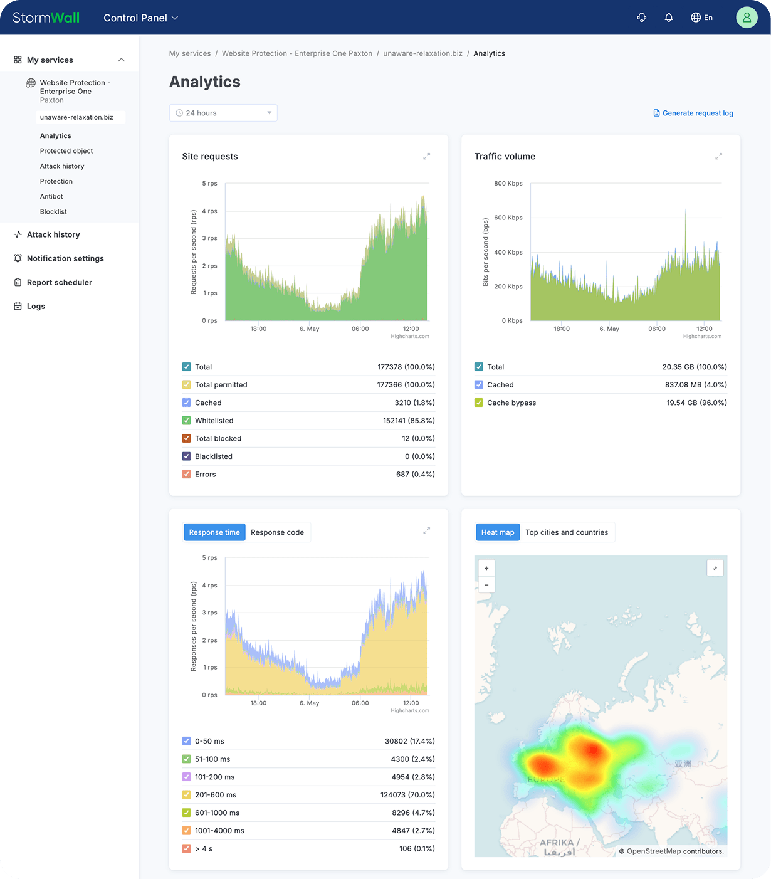Click the My services grid icon

(x=18, y=60)
